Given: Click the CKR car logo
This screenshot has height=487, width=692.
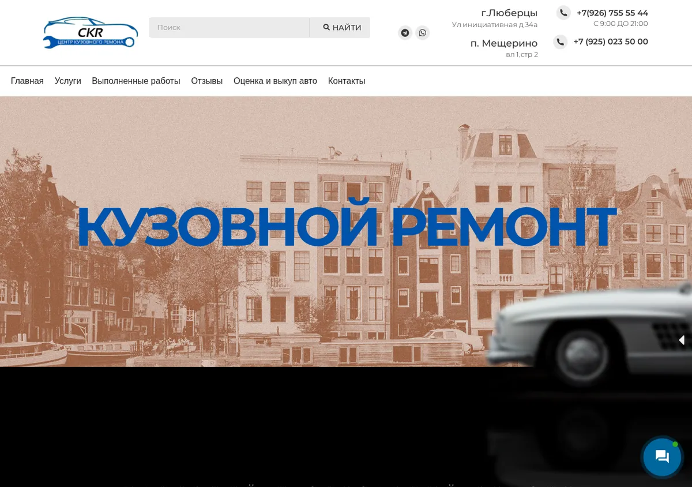Looking at the screenshot, I should (91, 33).
